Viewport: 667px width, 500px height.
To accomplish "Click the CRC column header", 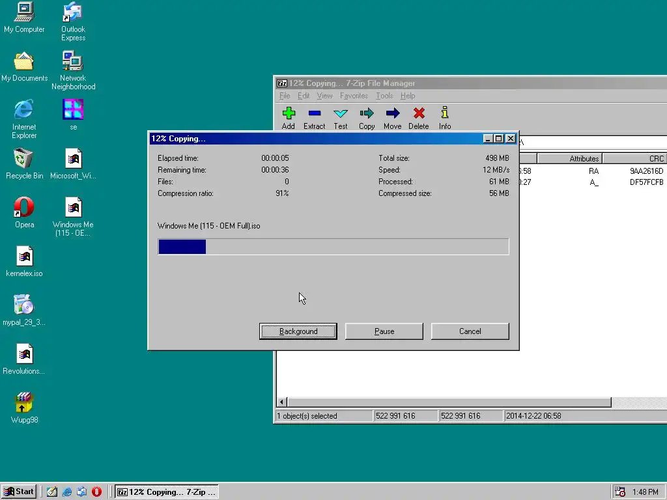I will pyautogui.click(x=635, y=159).
